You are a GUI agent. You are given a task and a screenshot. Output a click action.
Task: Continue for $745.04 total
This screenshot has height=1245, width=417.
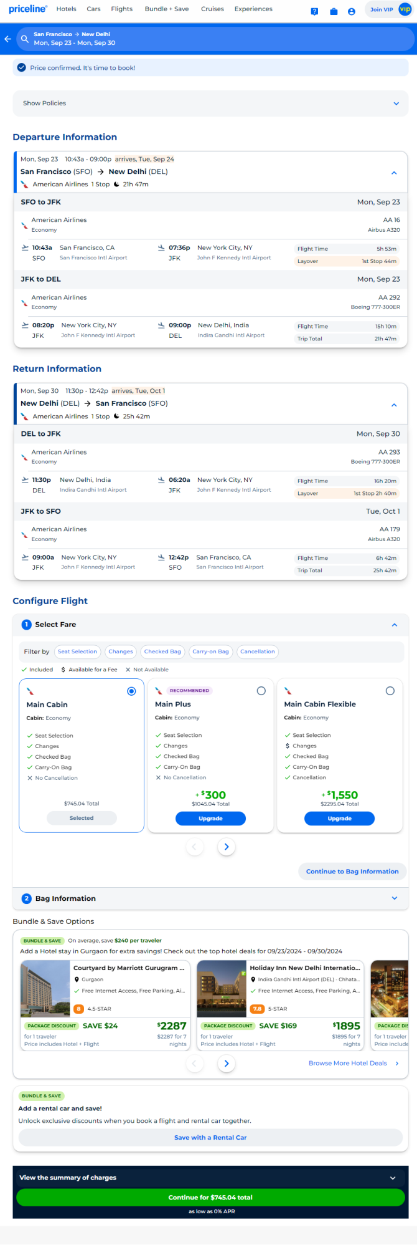click(210, 1198)
